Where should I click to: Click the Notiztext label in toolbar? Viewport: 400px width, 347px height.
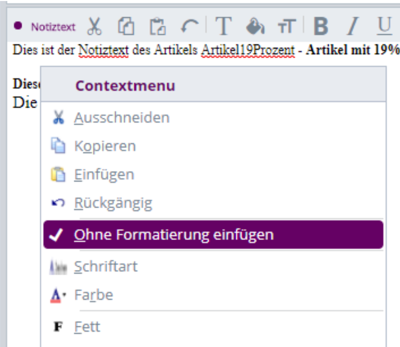[x=53, y=27]
